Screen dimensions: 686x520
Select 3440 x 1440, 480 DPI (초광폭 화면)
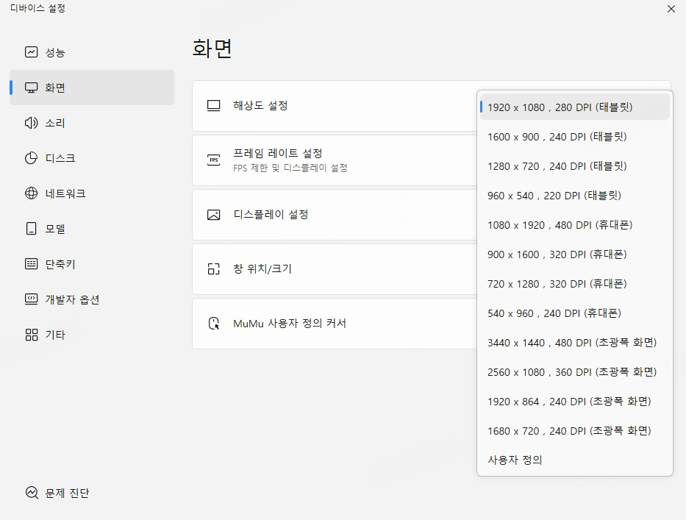coord(575,342)
